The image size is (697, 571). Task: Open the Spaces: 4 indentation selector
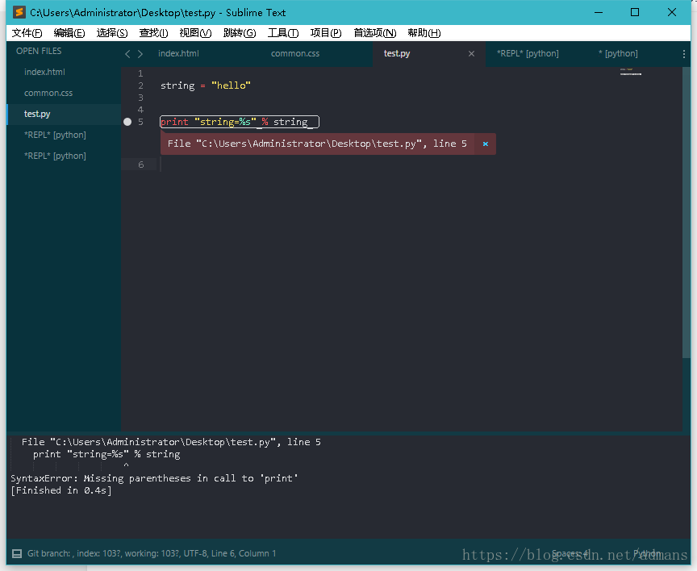pos(571,553)
